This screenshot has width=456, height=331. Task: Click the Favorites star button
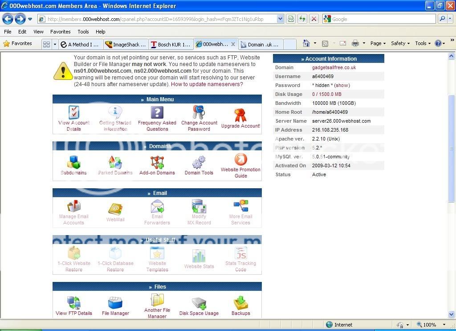pyautogui.click(x=17, y=43)
